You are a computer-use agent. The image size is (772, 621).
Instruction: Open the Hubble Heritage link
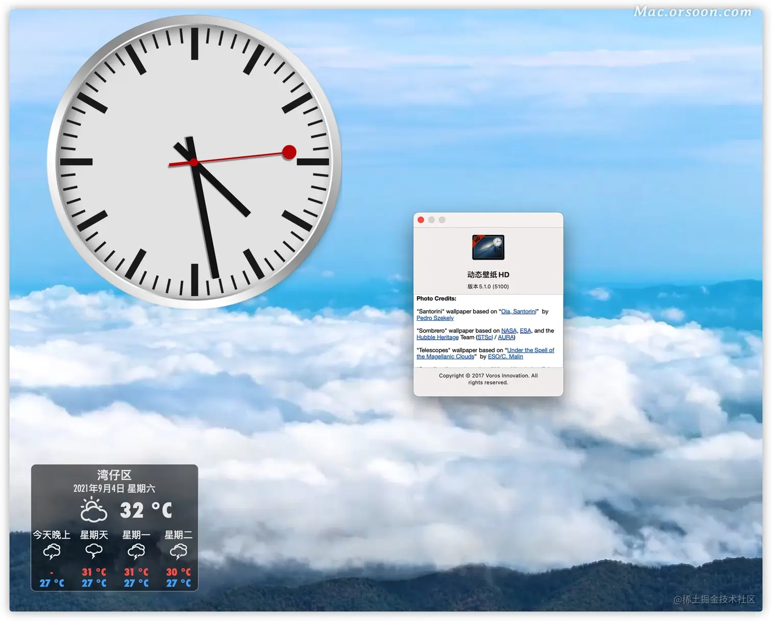tap(438, 338)
